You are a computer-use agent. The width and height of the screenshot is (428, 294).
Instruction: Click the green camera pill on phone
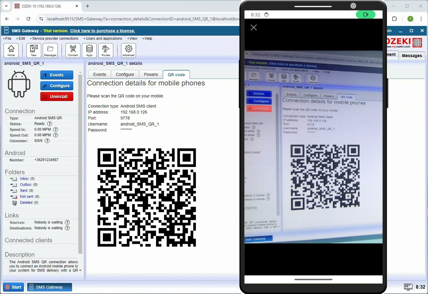coord(366,14)
